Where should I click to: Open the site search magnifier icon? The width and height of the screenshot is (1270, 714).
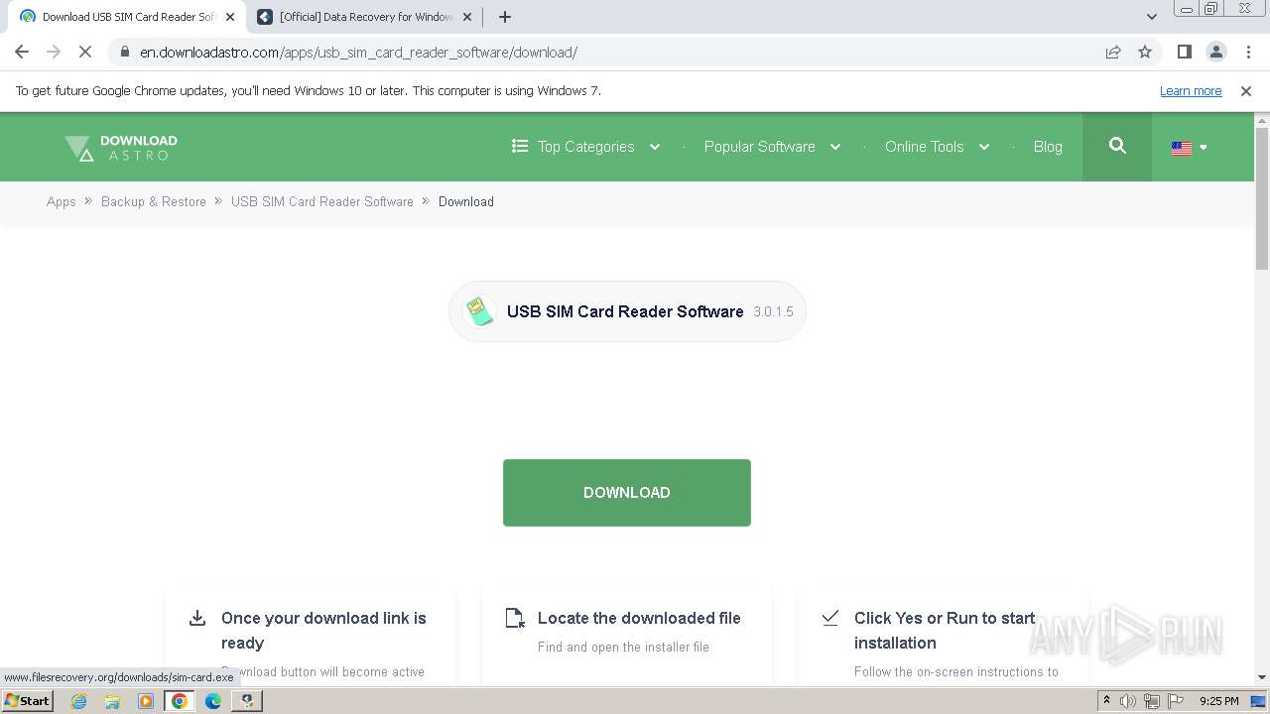tap(1117, 146)
